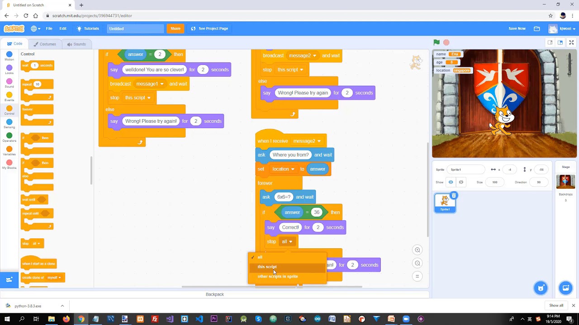Viewport: 579px width, 325px height.
Task: Open the Choose a Backdrop button
Action: (566, 288)
